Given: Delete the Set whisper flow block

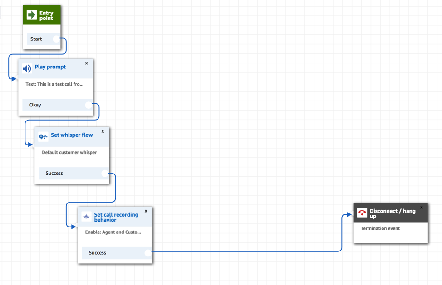Looking at the screenshot, I should [103, 131].
